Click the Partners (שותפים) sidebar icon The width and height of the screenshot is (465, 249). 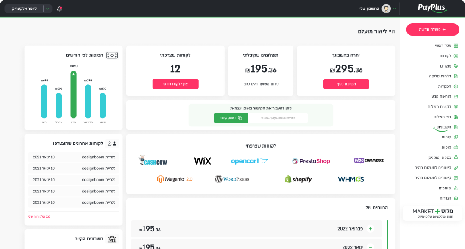[456, 188]
